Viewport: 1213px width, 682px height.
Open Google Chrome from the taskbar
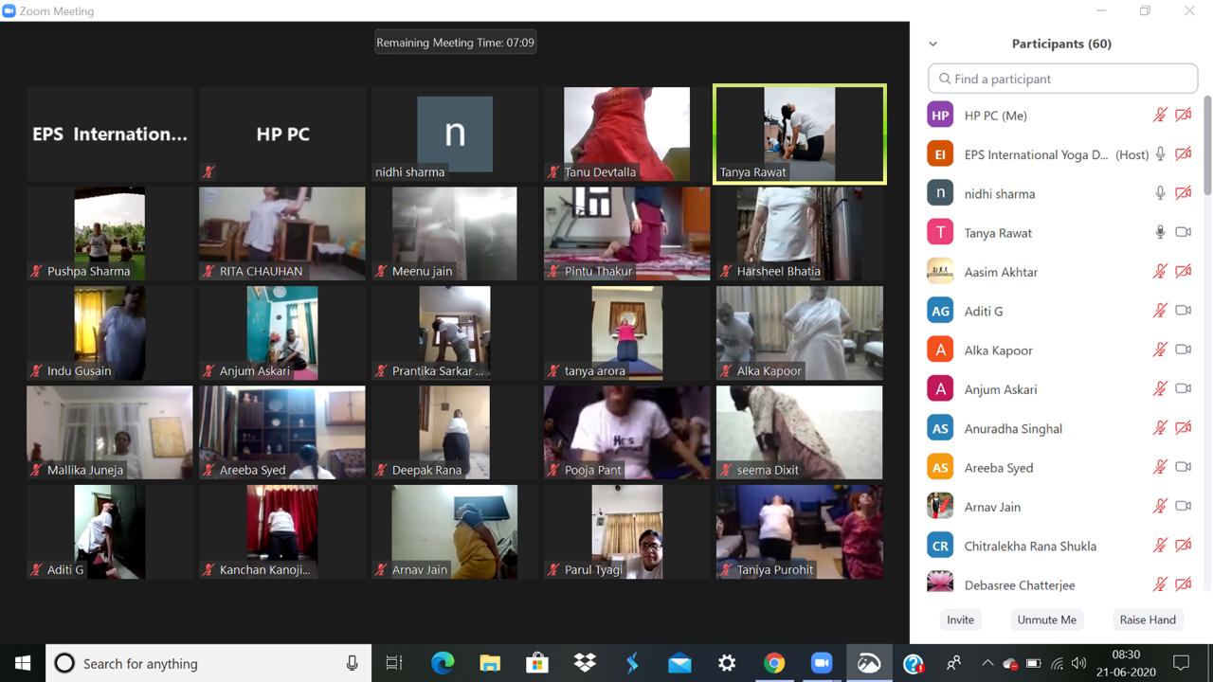[x=774, y=663]
